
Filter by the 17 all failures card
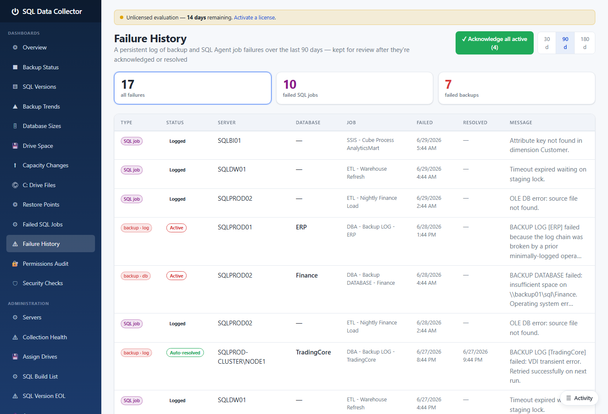[193, 88]
